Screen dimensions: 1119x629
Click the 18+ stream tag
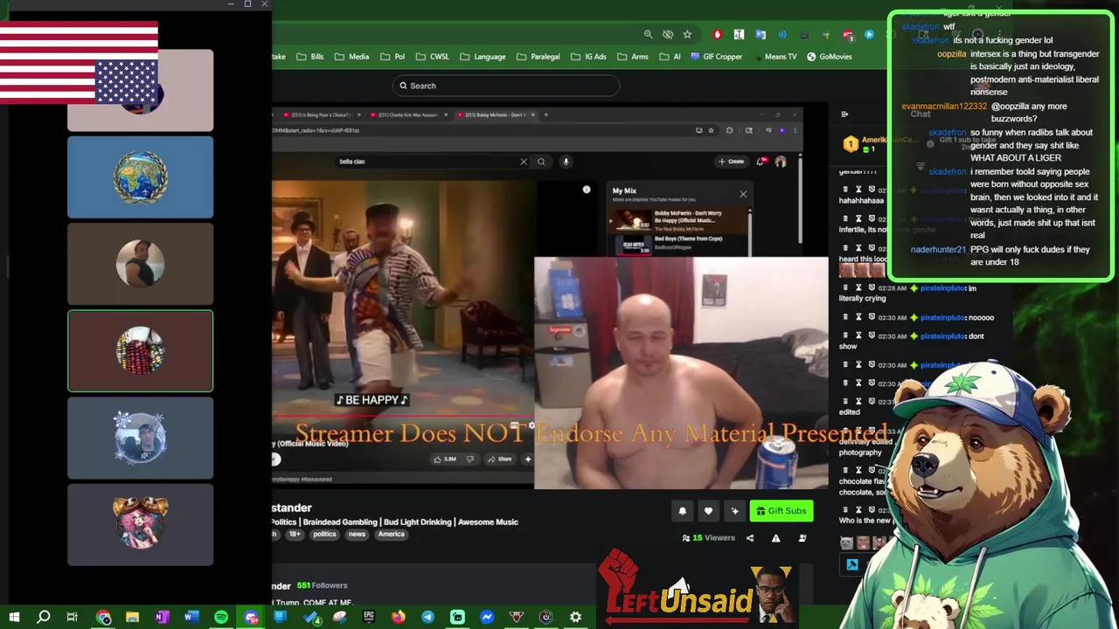pos(294,535)
